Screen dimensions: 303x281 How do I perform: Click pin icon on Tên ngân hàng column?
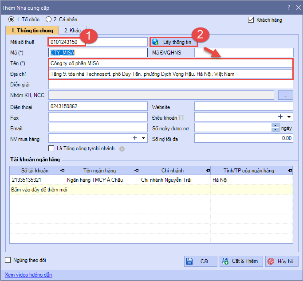click(136, 171)
